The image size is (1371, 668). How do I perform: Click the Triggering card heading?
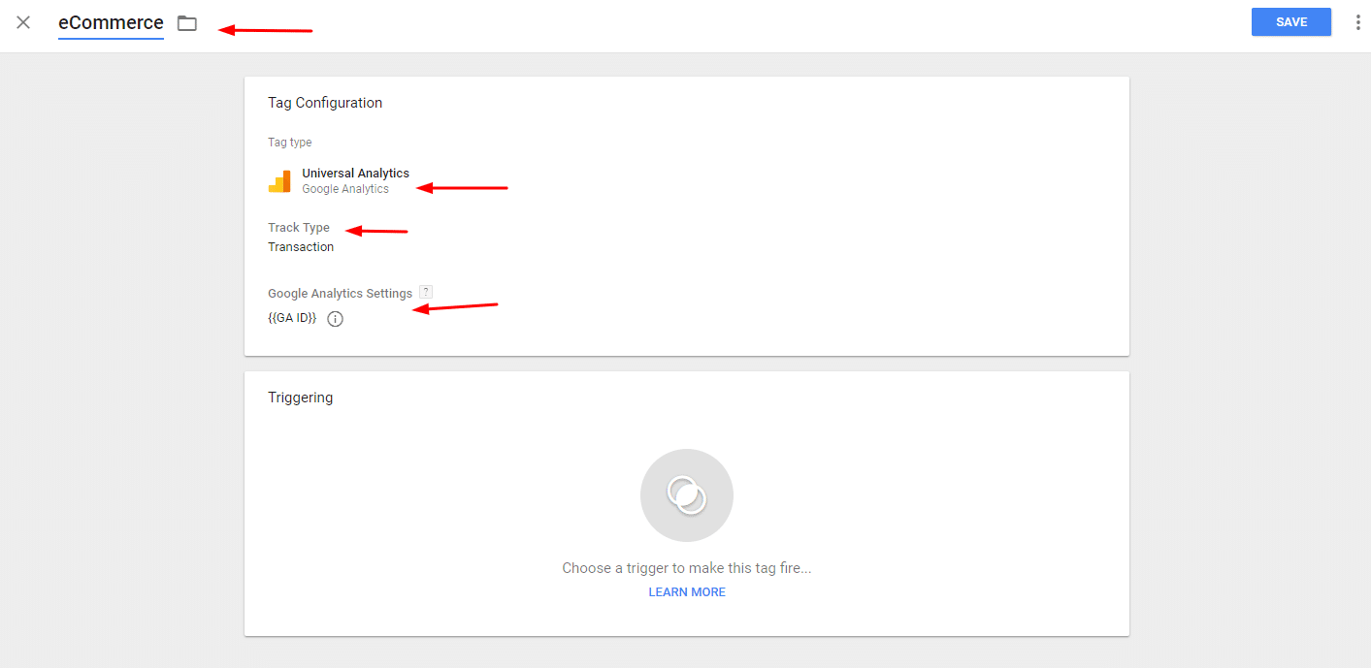(300, 398)
